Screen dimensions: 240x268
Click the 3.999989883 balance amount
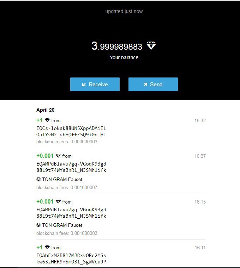click(117, 46)
